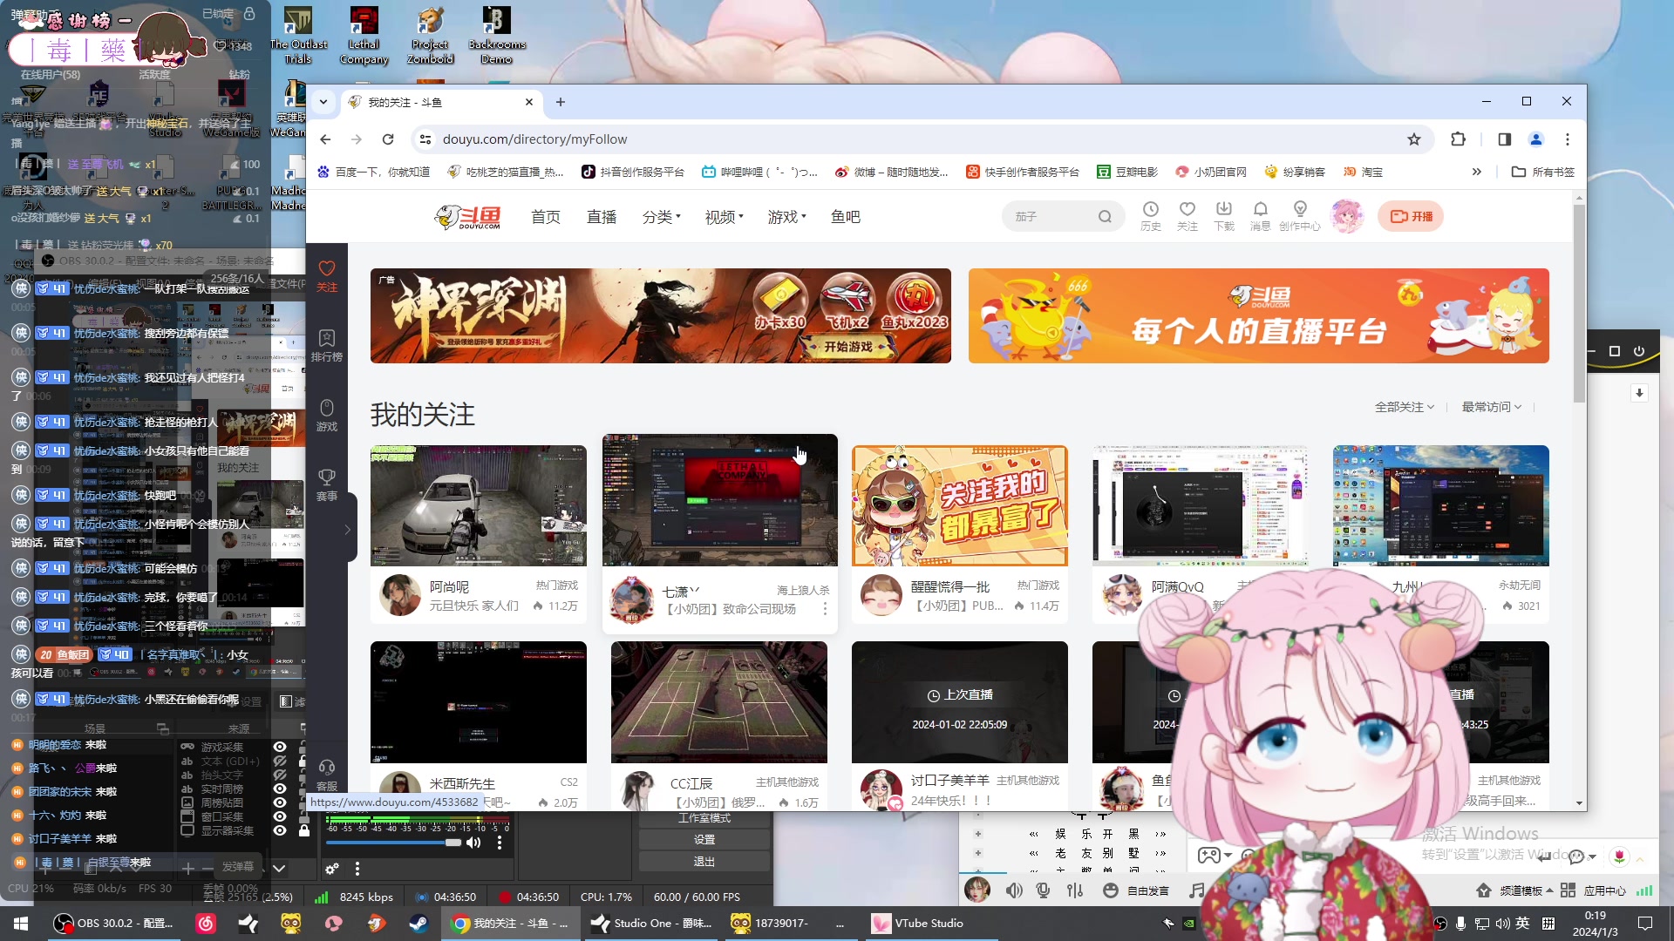The height and width of the screenshot is (941, 1674).
Task: Mute the OBS audio mixer speaker icon
Action: [473, 843]
